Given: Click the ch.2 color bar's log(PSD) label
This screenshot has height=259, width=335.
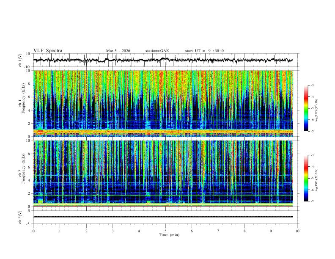Looking at the screenshot, I should pyautogui.click(x=316, y=180).
